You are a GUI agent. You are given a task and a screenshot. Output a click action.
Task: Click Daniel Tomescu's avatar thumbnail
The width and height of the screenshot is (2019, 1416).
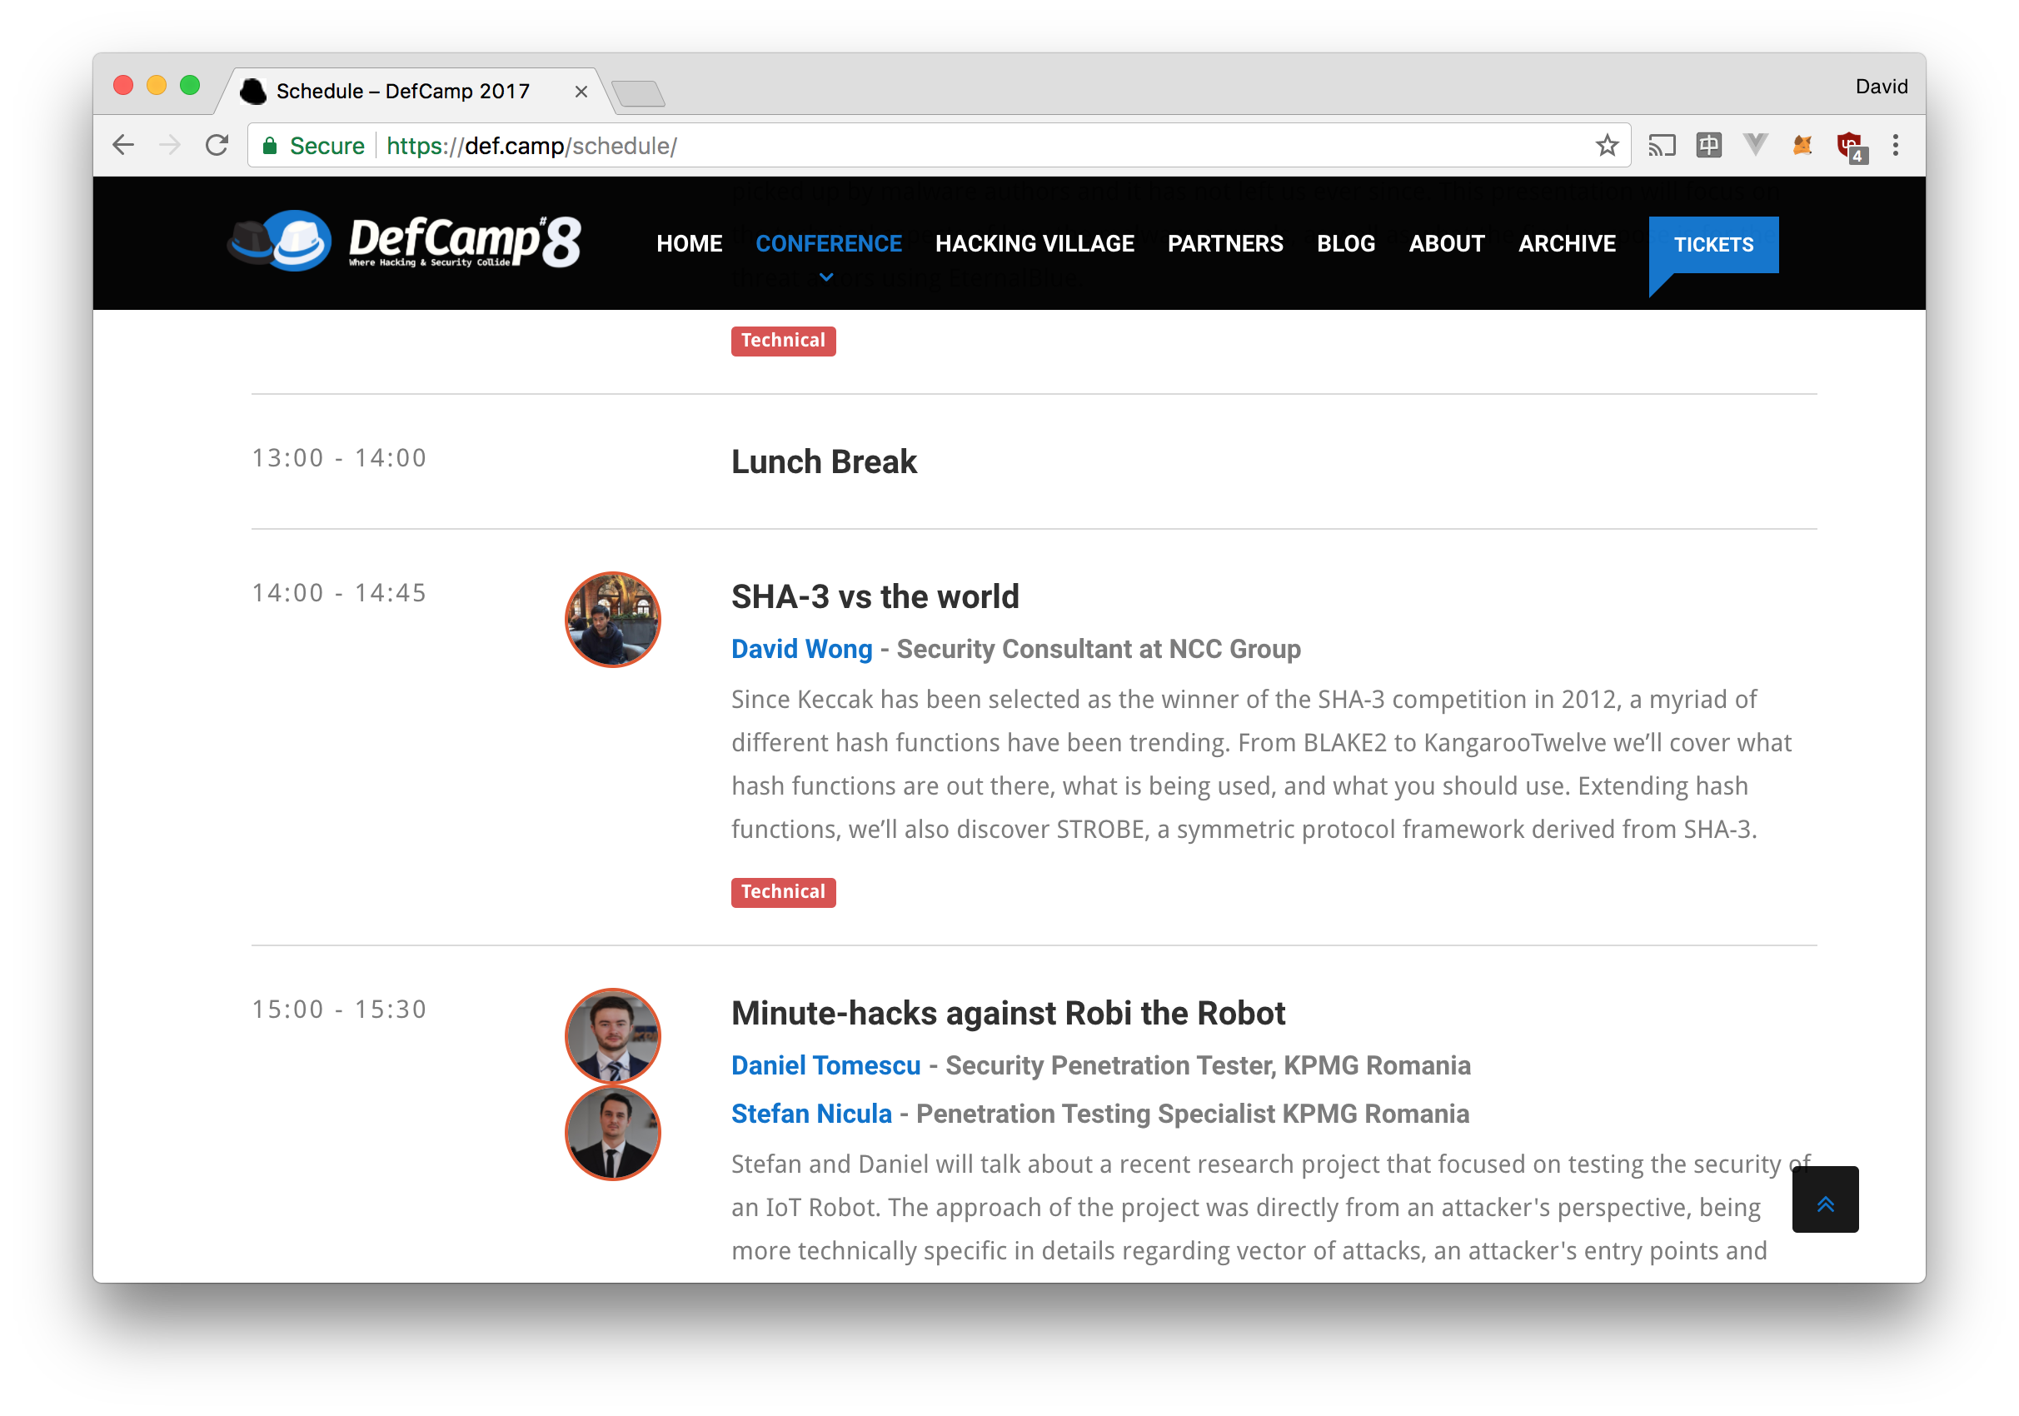[x=613, y=1036]
